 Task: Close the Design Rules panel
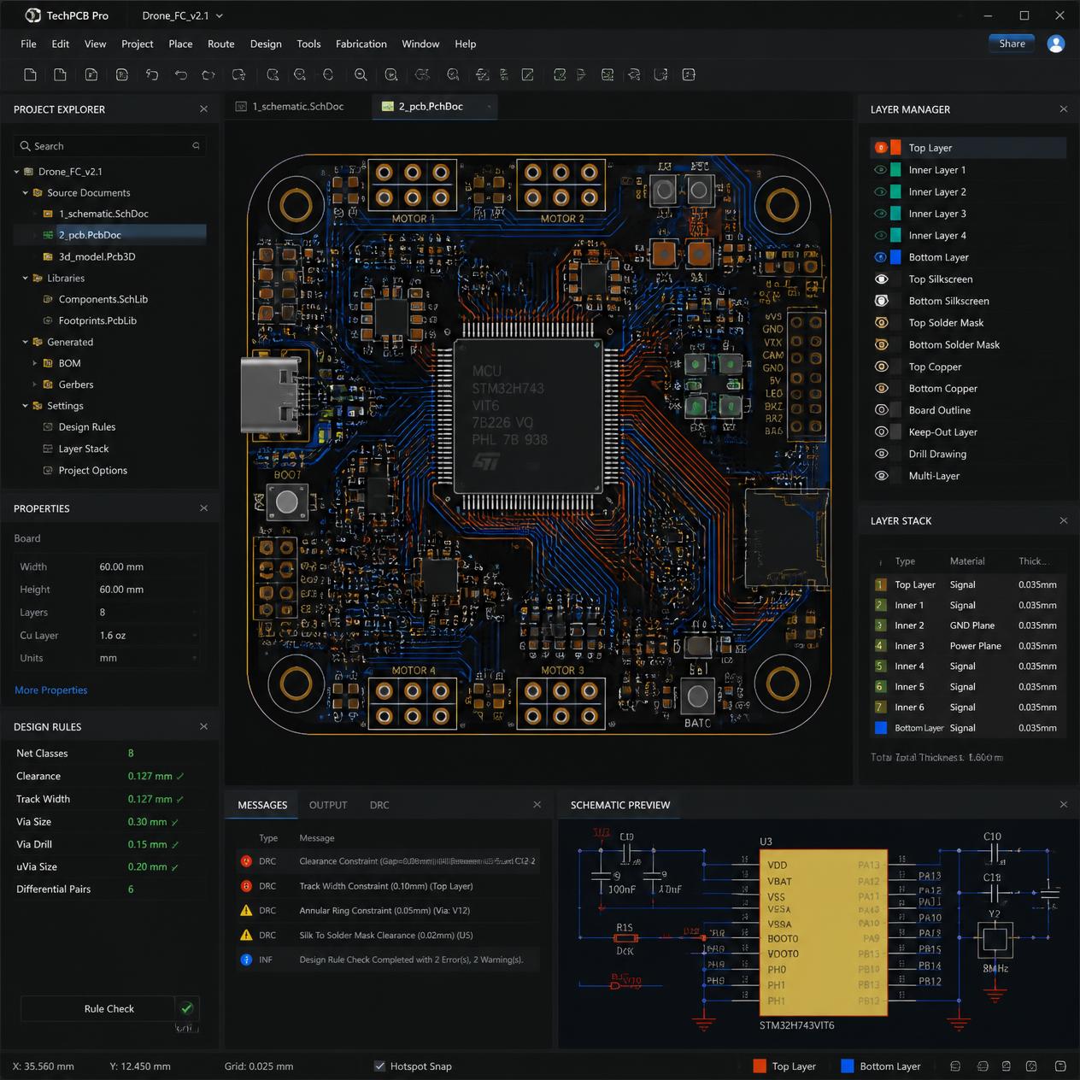203,727
